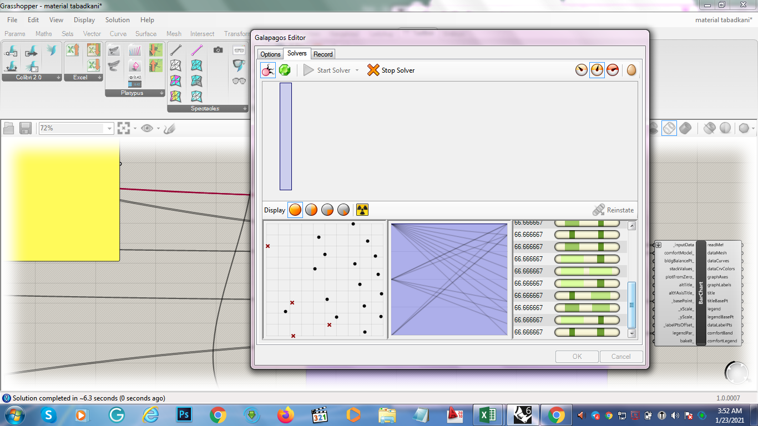Expand the Excel ribbon panel
This screenshot has height=426, width=758.
(100, 78)
